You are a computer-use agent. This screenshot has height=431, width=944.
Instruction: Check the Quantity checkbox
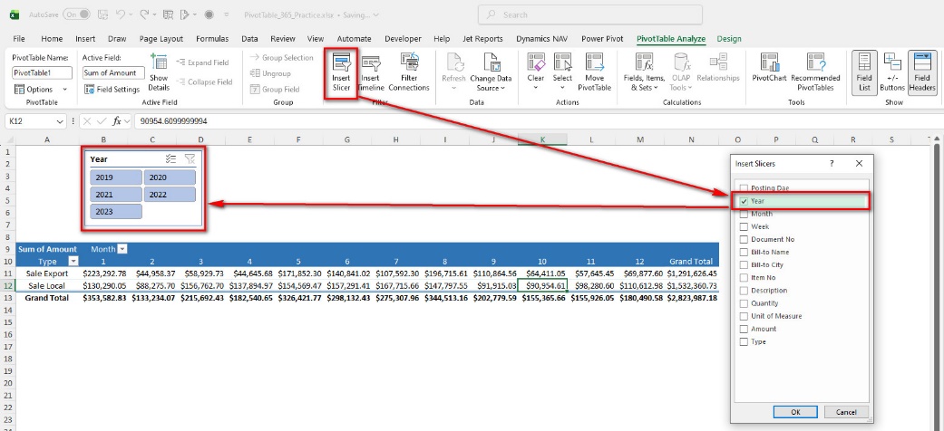tap(744, 303)
